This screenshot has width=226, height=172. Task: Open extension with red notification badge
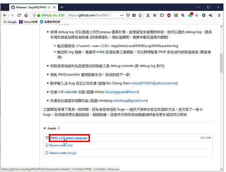coord(190,15)
